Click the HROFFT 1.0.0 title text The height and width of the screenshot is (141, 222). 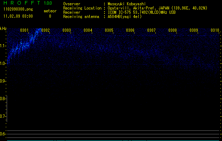(x=28, y=3)
